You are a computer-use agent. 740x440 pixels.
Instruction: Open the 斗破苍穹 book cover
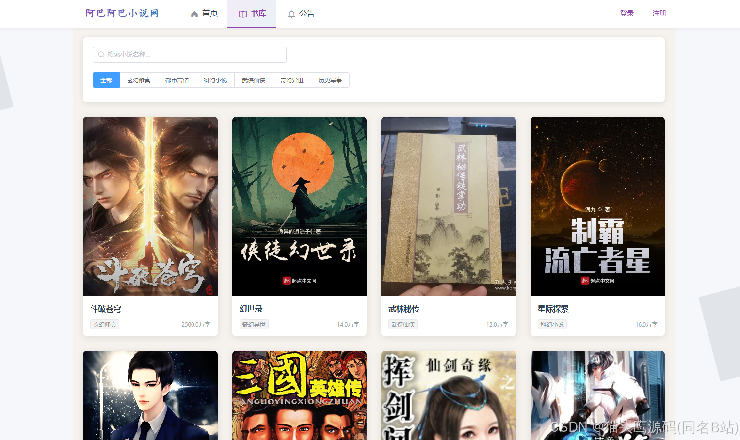150,206
